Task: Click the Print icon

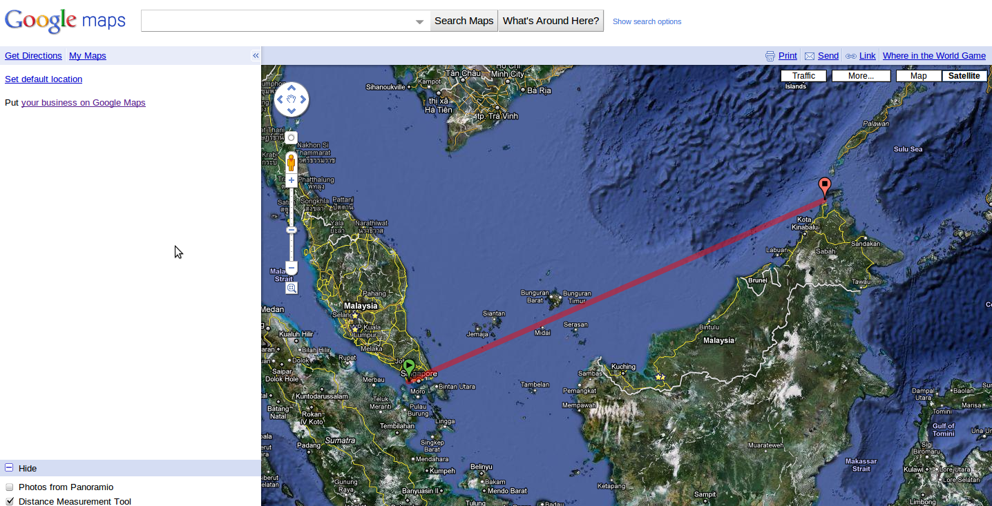Action: (x=770, y=56)
